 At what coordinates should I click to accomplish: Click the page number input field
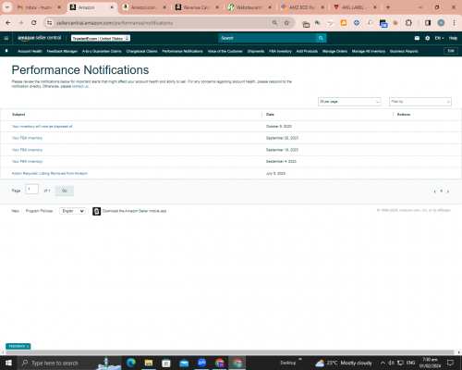click(31, 189)
